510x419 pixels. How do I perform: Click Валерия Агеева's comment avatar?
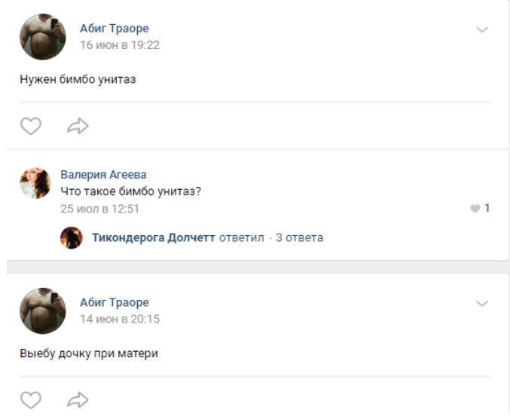coord(35,183)
